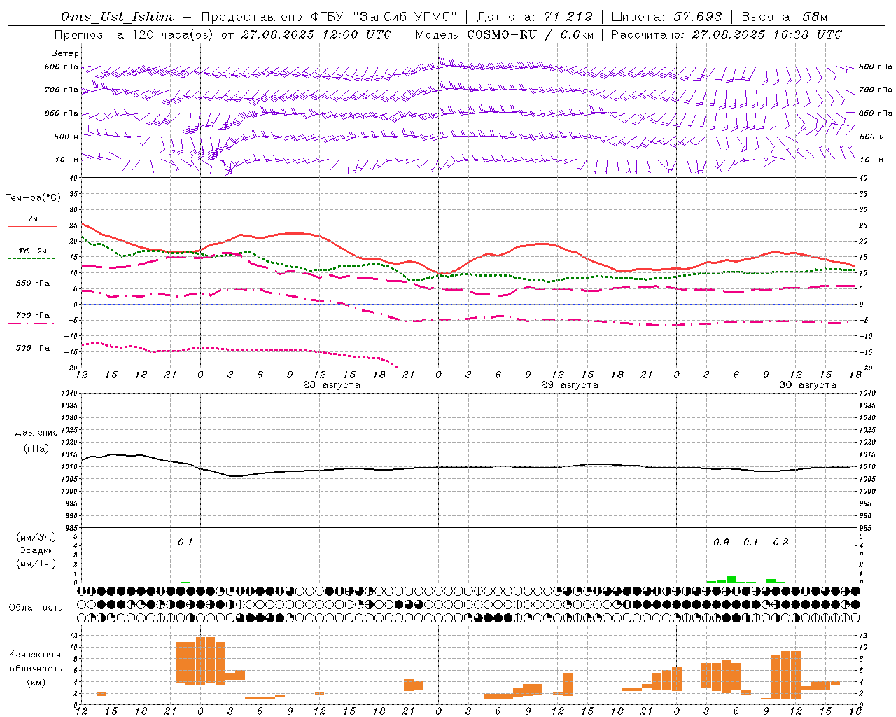Screen dimensions: 896x717
Task: Click the Высота: 58м value
Action: tap(785, 17)
